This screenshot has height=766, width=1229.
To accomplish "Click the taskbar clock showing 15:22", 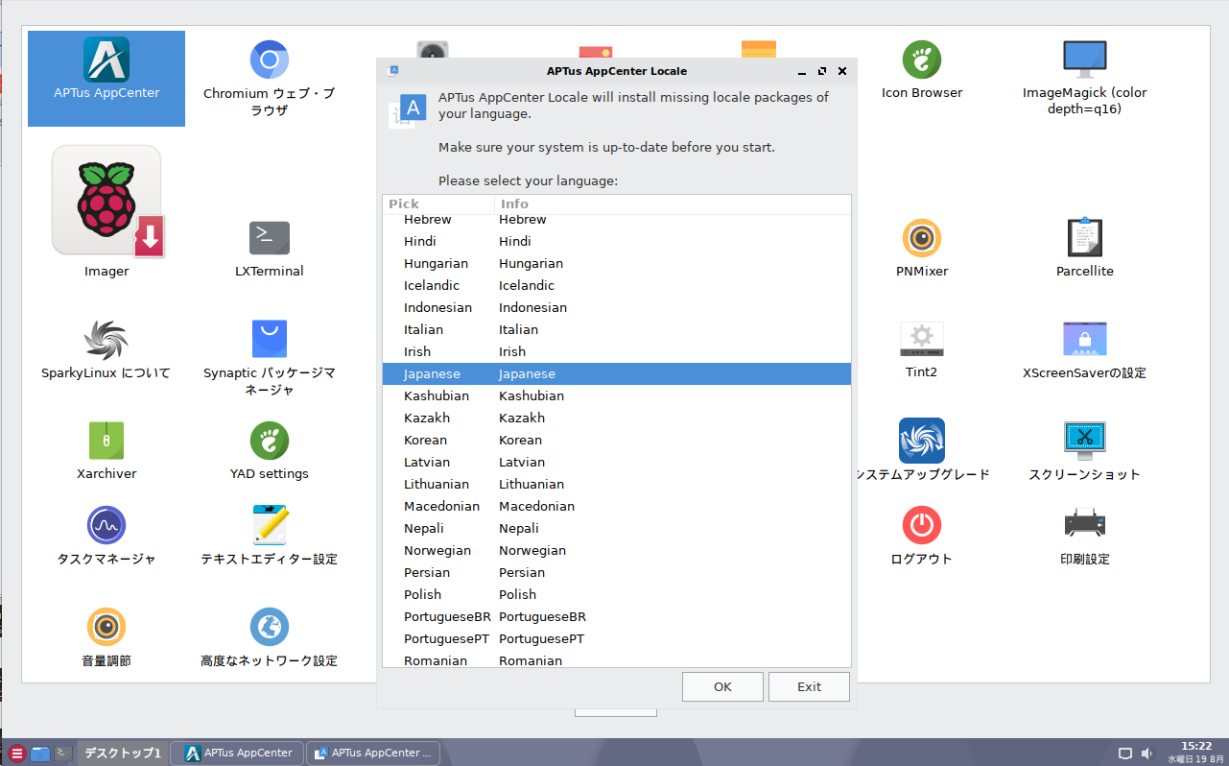I will [1196, 753].
